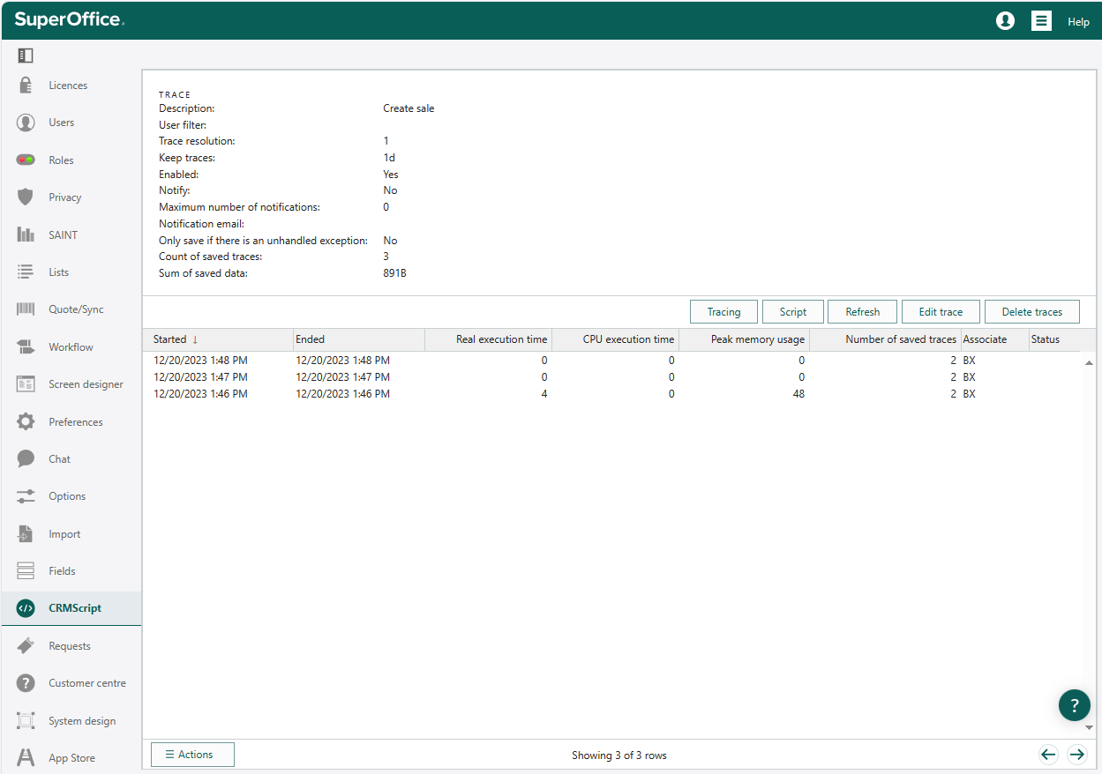
Task: Click the peak memory value 48
Action: point(798,394)
